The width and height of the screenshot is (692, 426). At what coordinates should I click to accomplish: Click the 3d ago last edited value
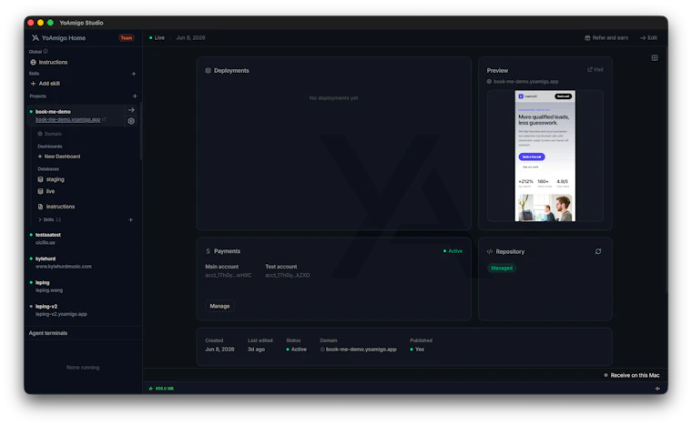coord(256,350)
